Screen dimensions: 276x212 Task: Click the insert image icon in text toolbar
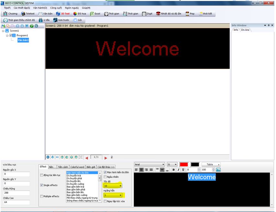click(218, 170)
